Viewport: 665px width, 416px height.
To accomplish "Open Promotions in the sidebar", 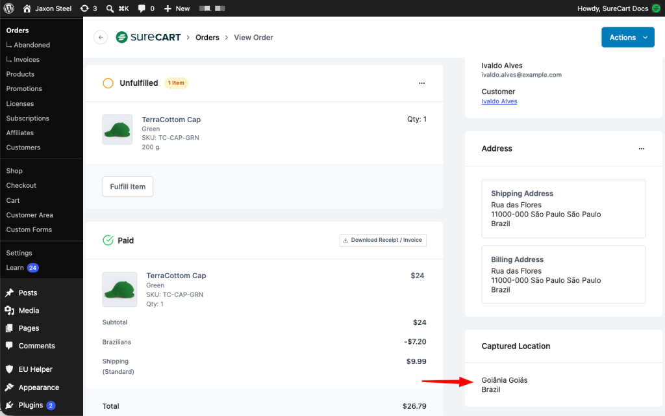I will [24, 88].
